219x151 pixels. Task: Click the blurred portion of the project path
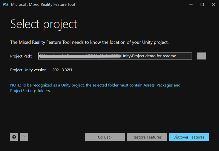tap(80, 56)
